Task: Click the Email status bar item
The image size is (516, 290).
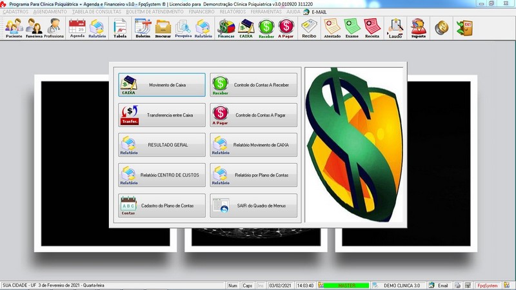Action: coord(439,285)
